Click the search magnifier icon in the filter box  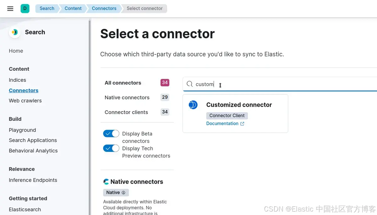[189, 84]
